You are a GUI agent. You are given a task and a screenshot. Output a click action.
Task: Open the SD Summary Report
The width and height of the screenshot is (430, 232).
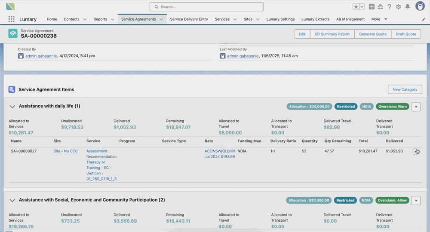pos(332,34)
